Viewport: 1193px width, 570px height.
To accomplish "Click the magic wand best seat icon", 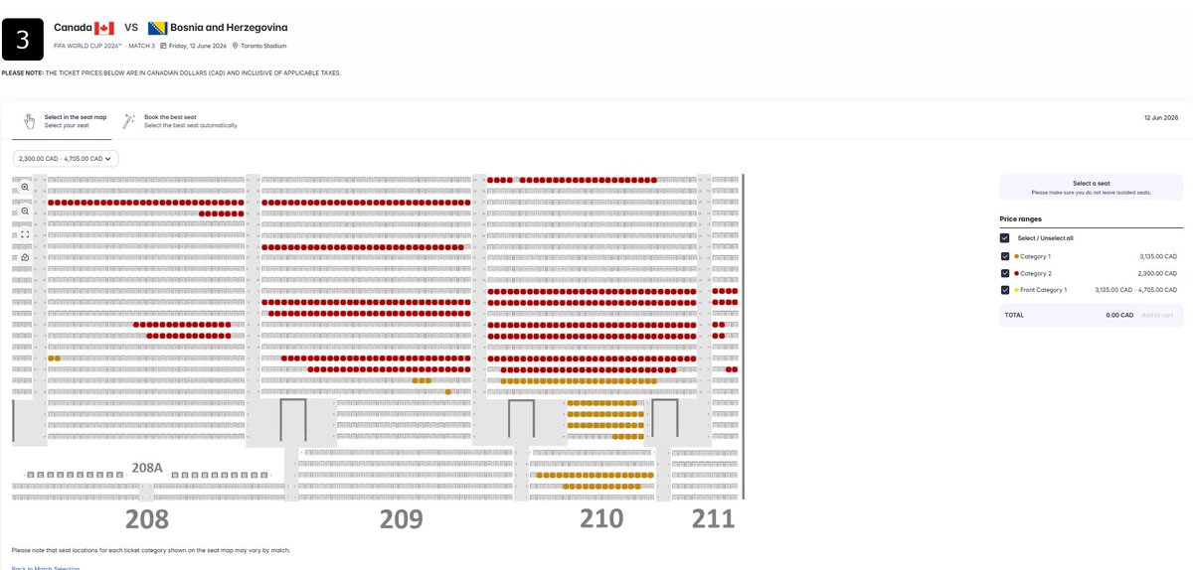I will 128,121.
